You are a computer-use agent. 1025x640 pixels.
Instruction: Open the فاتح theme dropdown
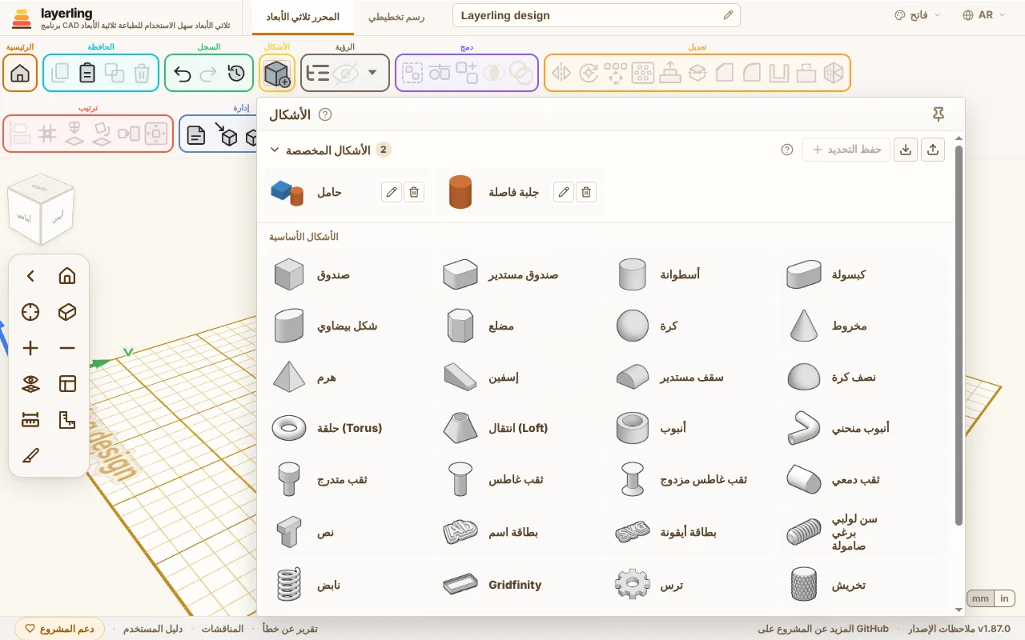[x=918, y=15]
